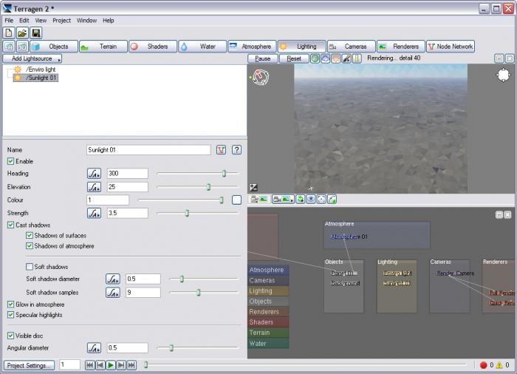The width and height of the screenshot is (517, 374).
Task: Click the question mark help icon
Action: tap(236, 150)
